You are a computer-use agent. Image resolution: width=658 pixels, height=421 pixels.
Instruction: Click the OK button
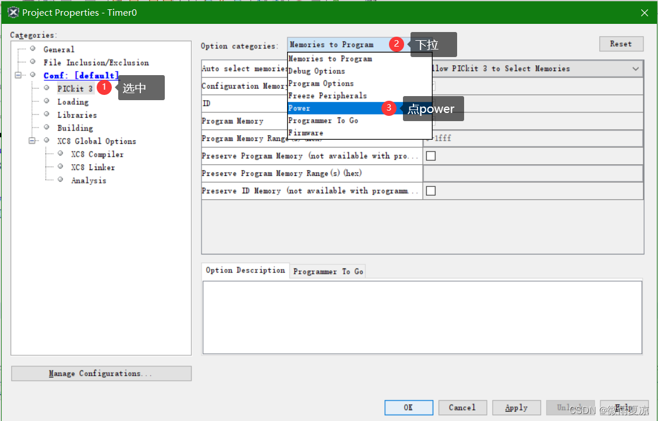coord(409,408)
